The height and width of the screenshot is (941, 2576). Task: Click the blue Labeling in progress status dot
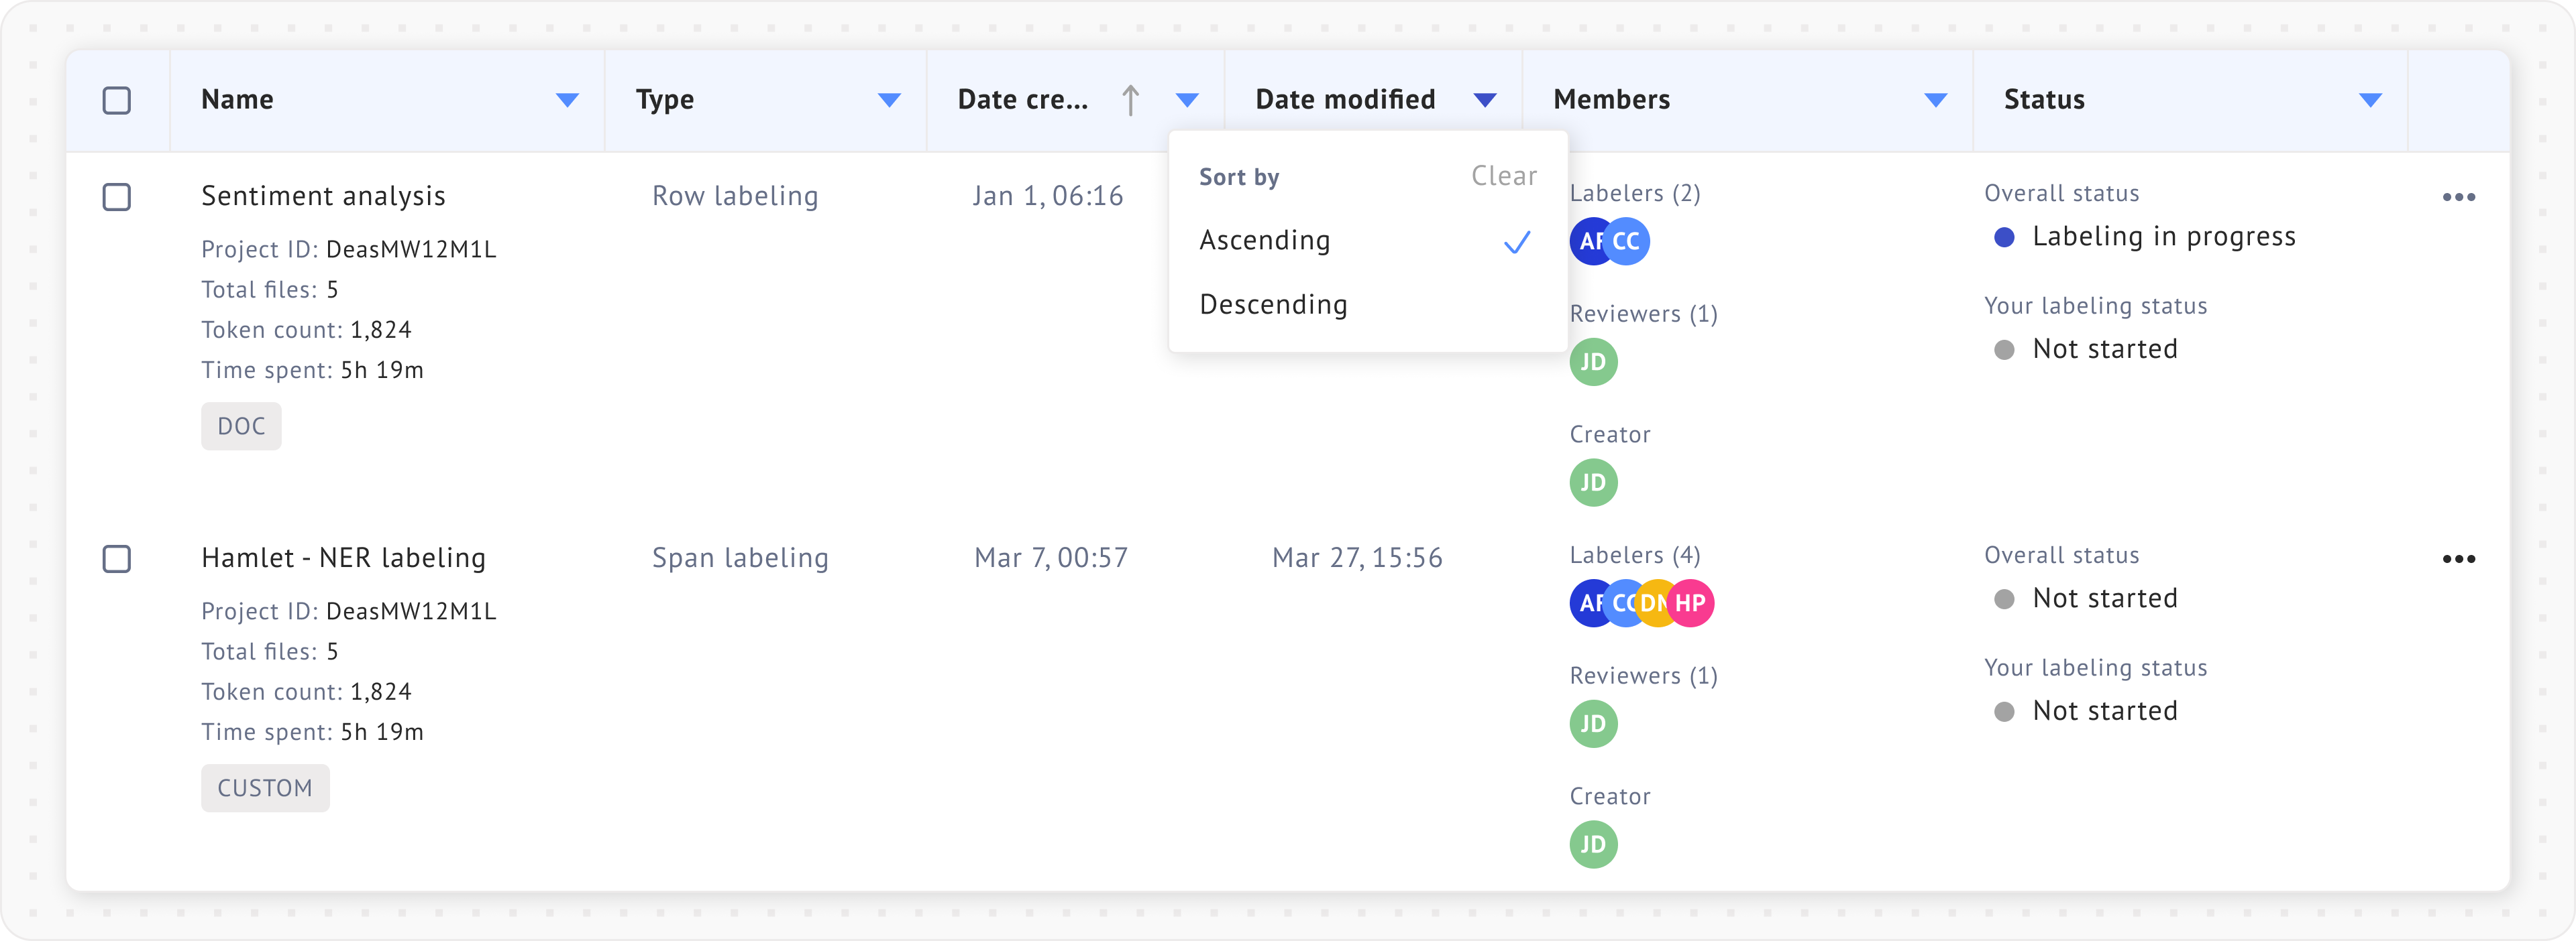click(x=2004, y=238)
